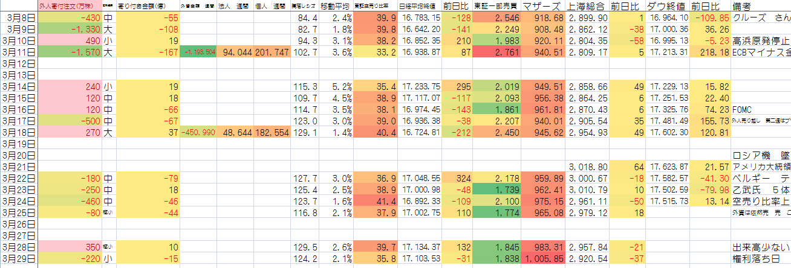791x268 pixels.
Task: Select the empty 3月20日 row date cell
Action: coord(19,156)
